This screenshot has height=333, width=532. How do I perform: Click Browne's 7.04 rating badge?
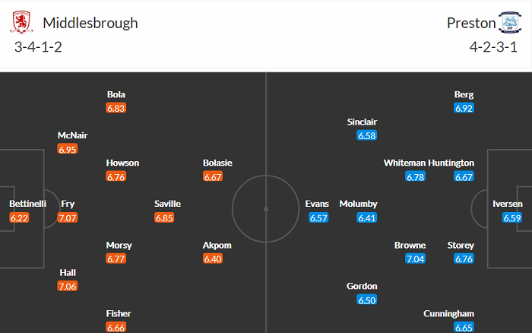pos(416,259)
